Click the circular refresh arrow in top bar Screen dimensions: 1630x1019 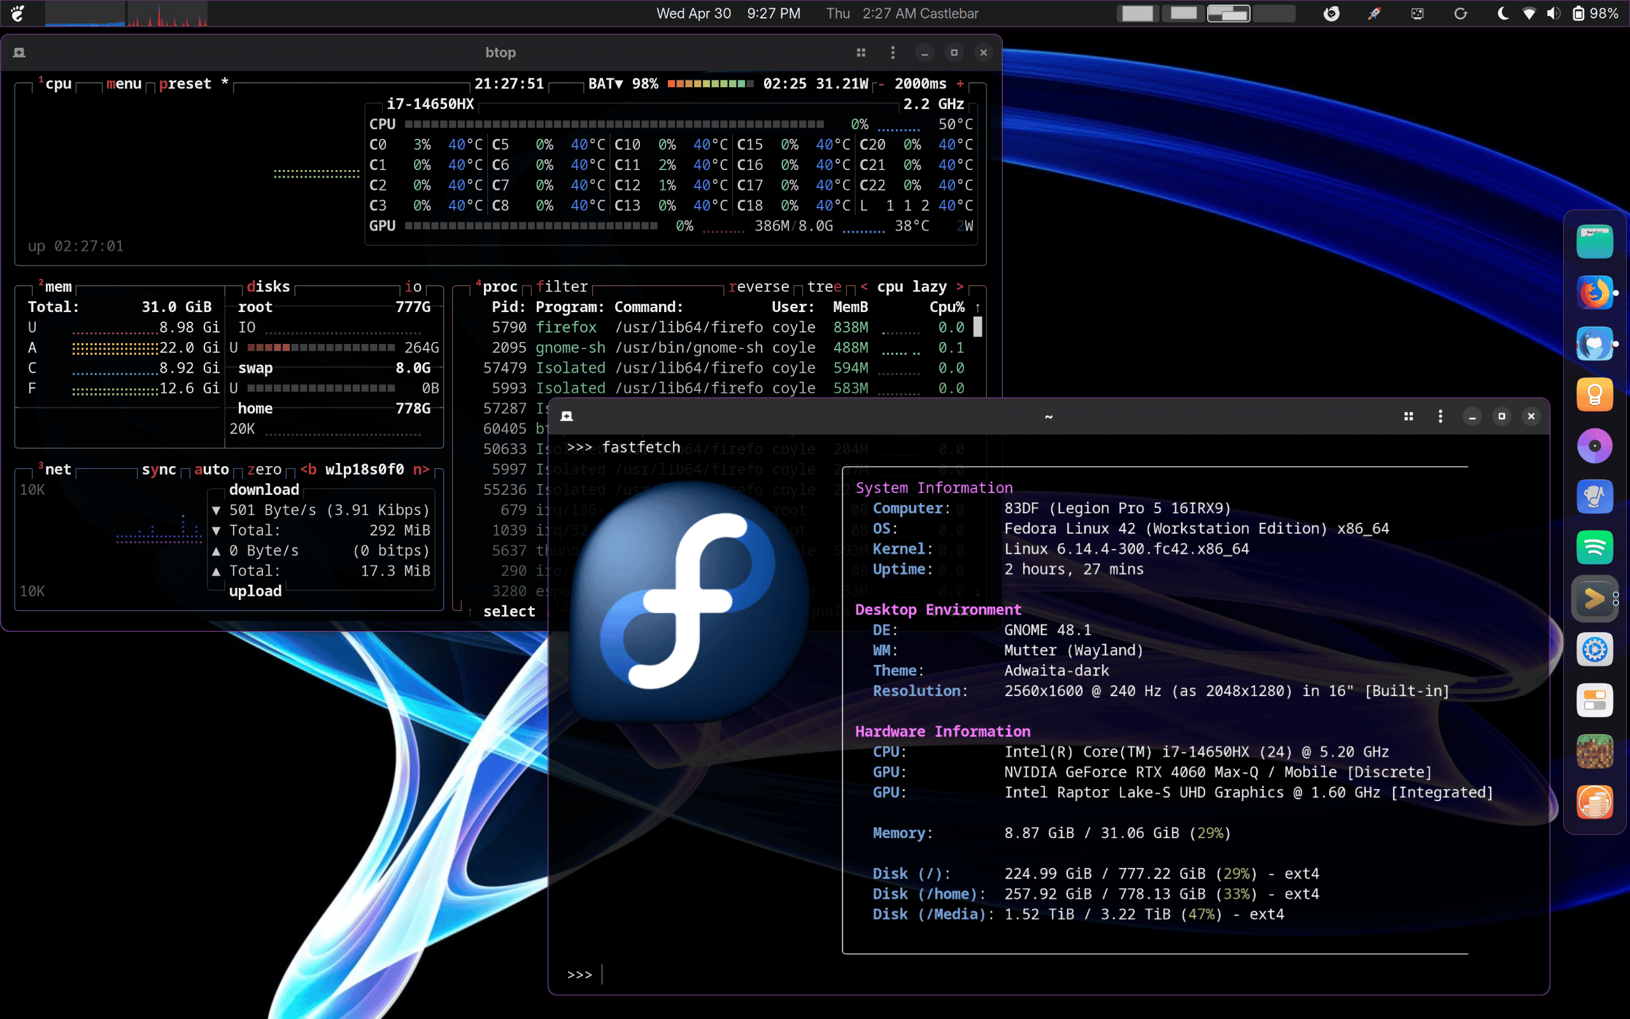coord(1460,13)
